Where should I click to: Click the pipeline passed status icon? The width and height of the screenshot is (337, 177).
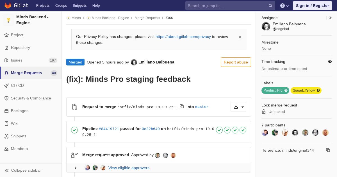point(74,130)
